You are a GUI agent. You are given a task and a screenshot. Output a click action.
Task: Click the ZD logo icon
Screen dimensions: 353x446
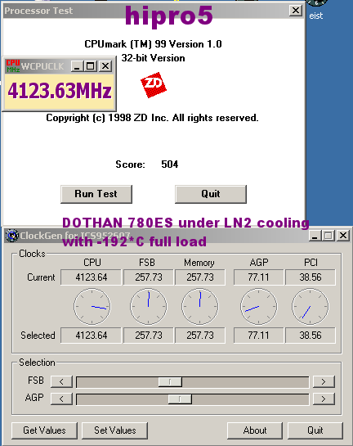154,85
